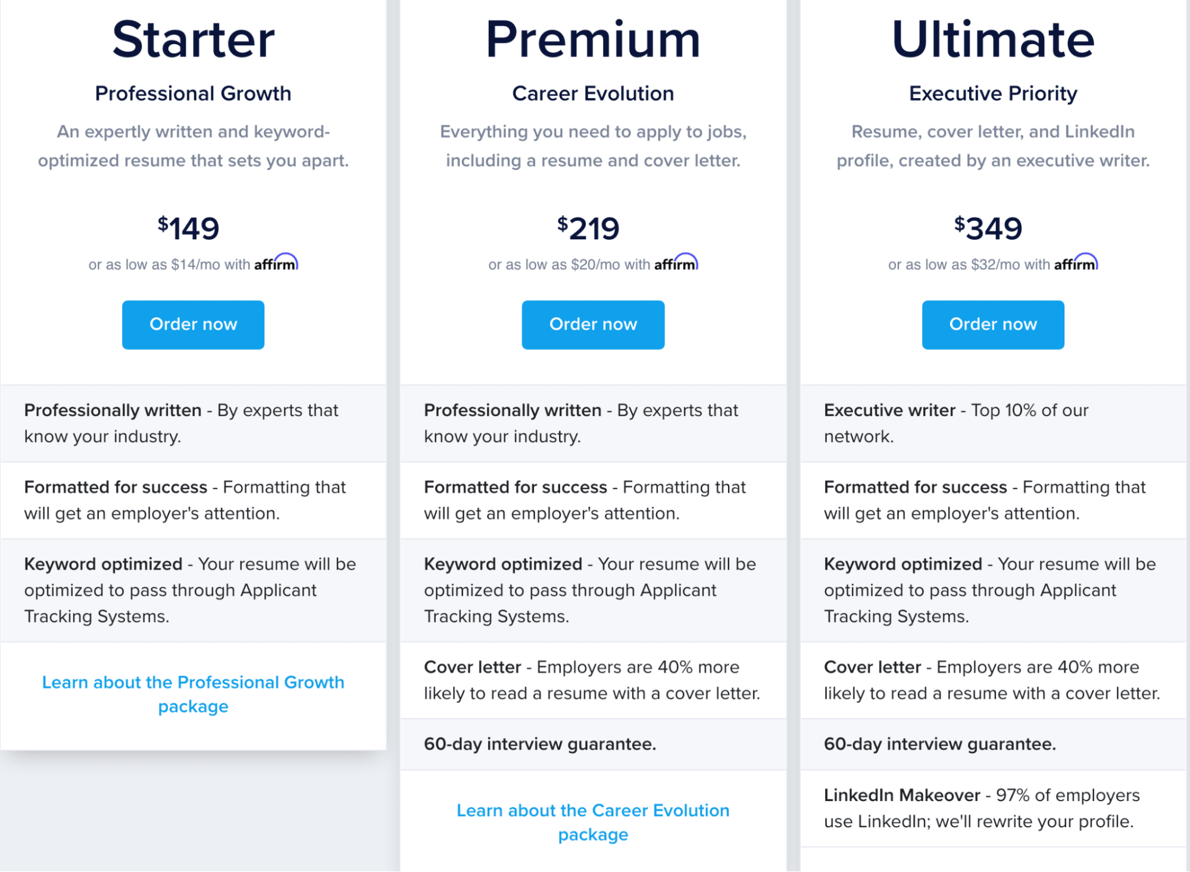This screenshot has height=872, width=1190.
Task: Click the Executive writer feature row
Action: (x=993, y=423)
